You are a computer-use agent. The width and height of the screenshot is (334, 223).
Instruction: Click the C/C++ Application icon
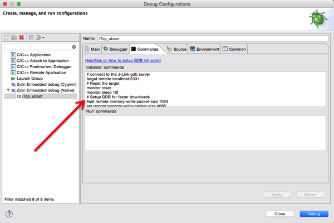click(x=13, y=55)
